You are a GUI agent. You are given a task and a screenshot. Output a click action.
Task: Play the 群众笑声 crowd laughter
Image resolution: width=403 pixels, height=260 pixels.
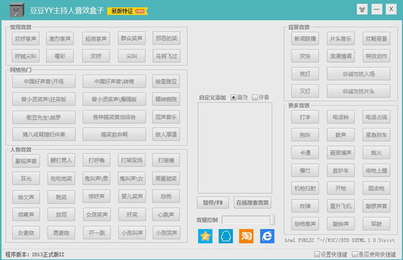(132, 38)
